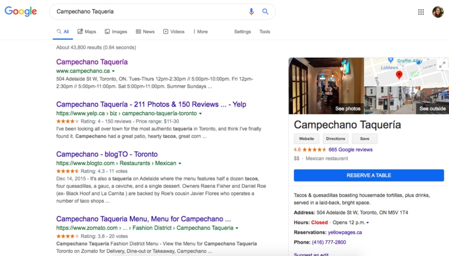Click the Zomato Rating: 3.8 - 20 votes text

click(x=104, y=236)
